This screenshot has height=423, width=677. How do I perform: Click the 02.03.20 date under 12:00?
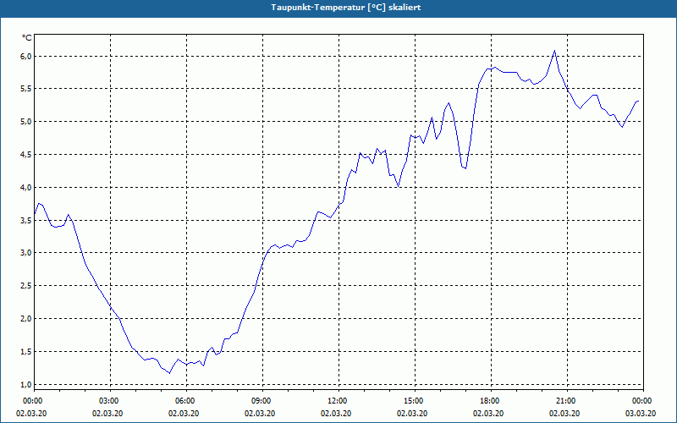pyautogui.click(x=336, y=414)
